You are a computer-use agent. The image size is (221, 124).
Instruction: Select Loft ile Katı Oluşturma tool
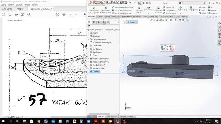click(121, 10)
